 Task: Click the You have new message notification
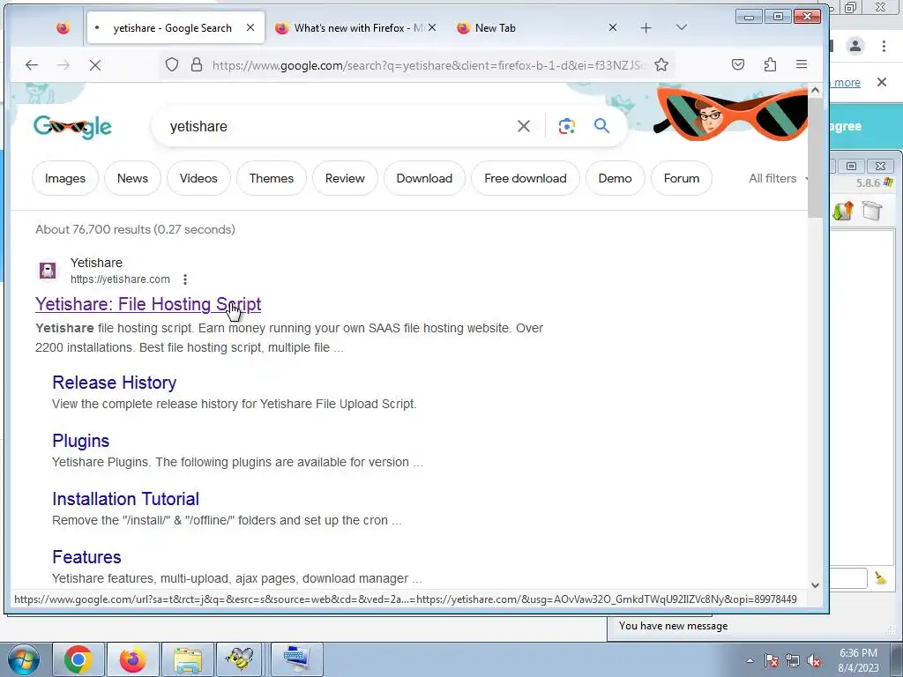(673, 626)
